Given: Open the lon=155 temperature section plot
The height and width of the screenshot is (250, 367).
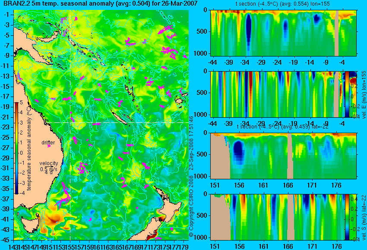Looking at the screenshot, I should click(x=284, y=33).
